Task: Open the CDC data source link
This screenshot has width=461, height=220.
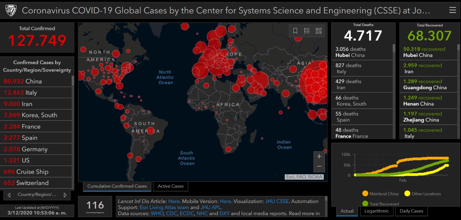Action: (x=171, y=213)
